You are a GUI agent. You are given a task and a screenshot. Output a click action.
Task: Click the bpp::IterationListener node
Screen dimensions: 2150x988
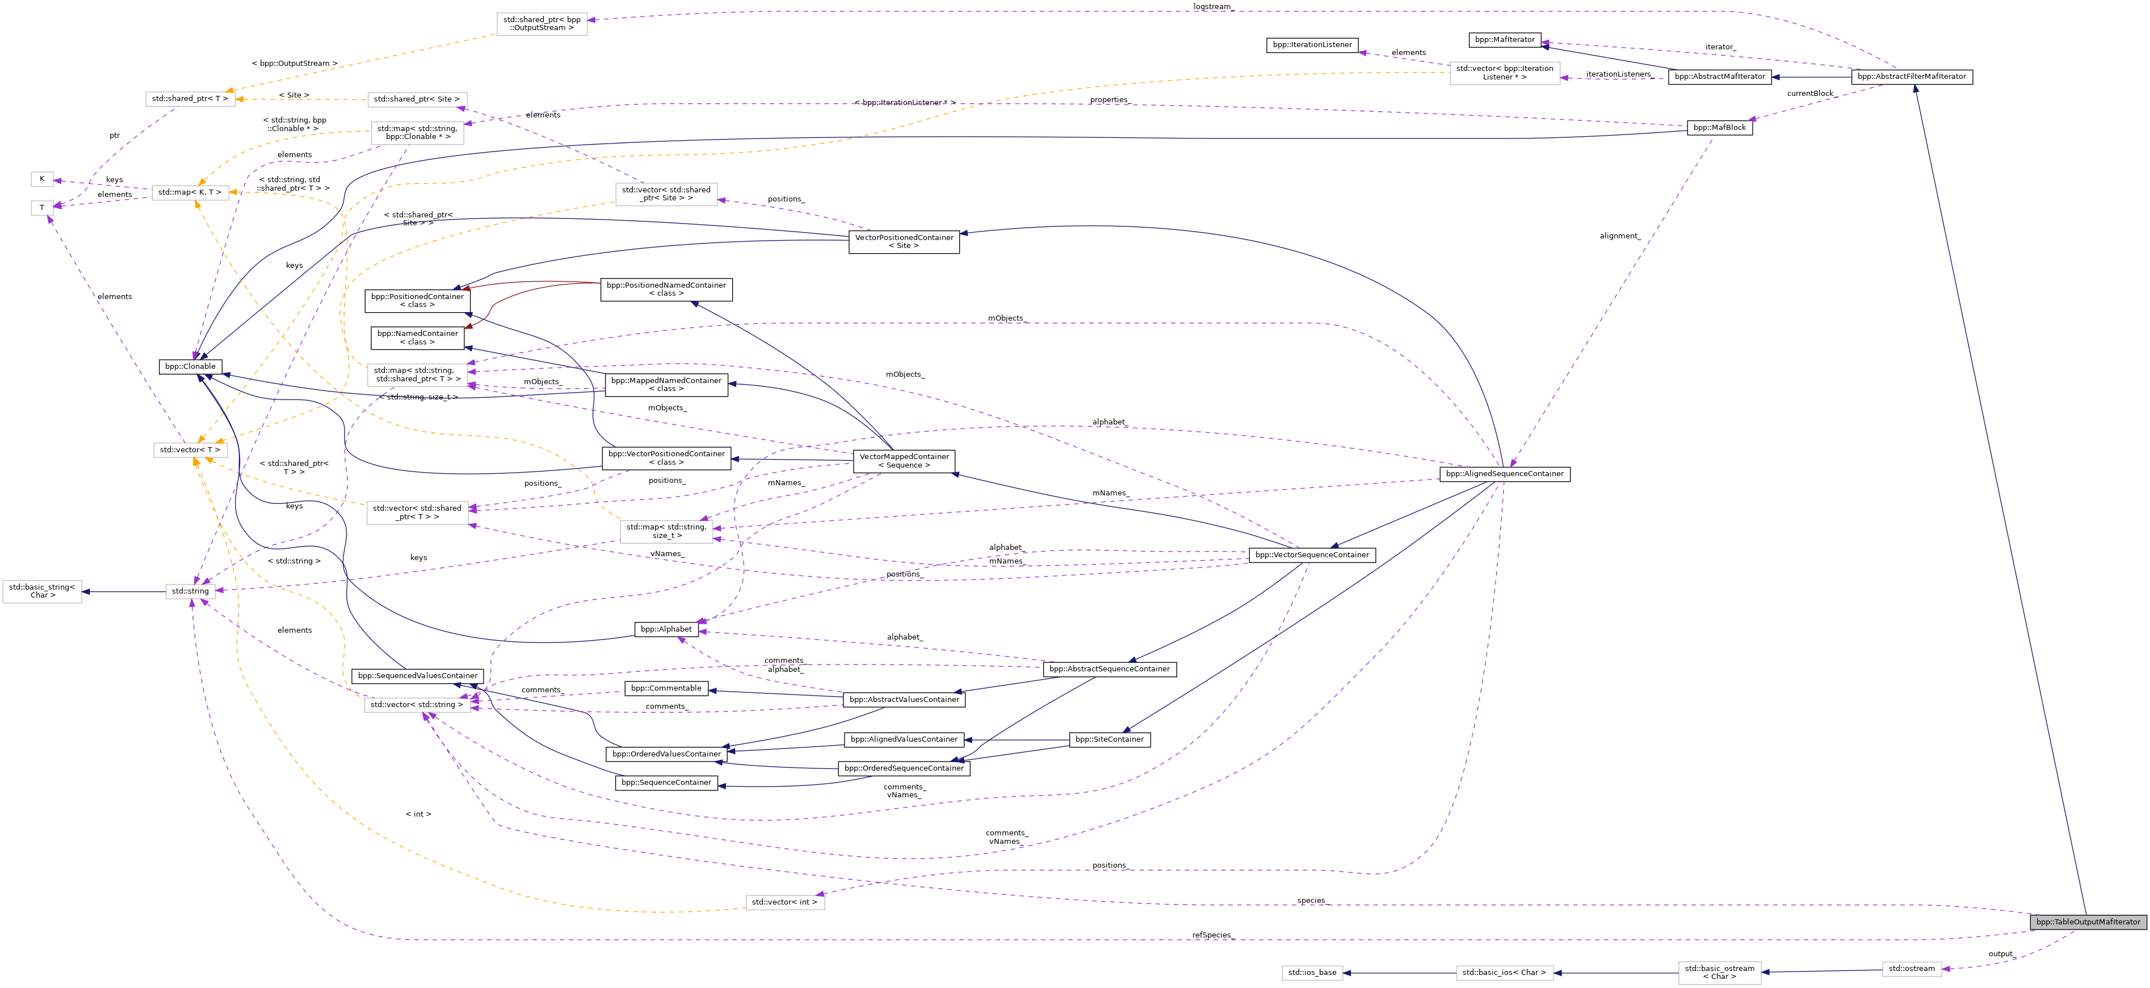point(1312,45)
